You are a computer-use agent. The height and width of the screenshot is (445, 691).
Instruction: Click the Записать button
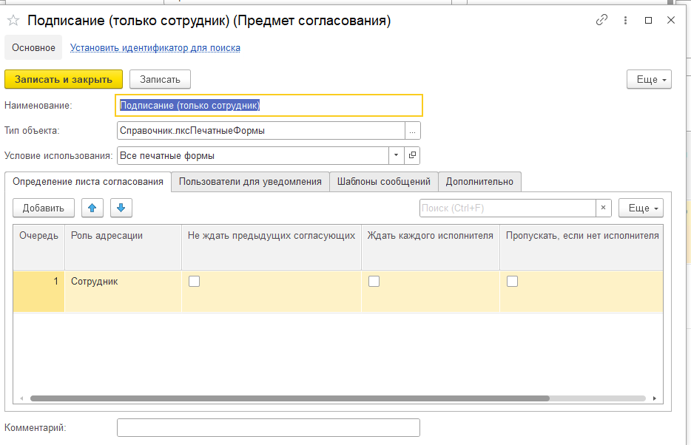click(160, 79)
